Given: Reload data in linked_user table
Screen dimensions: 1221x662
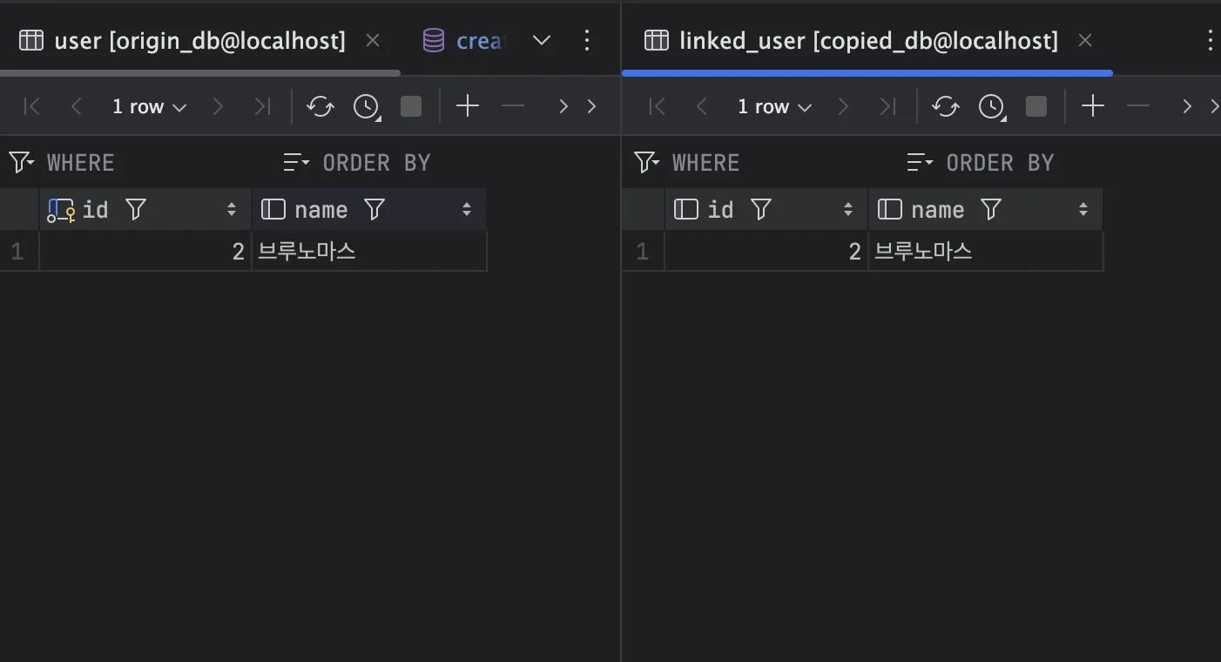Looking at the screenshot, I should coord(946,106).
